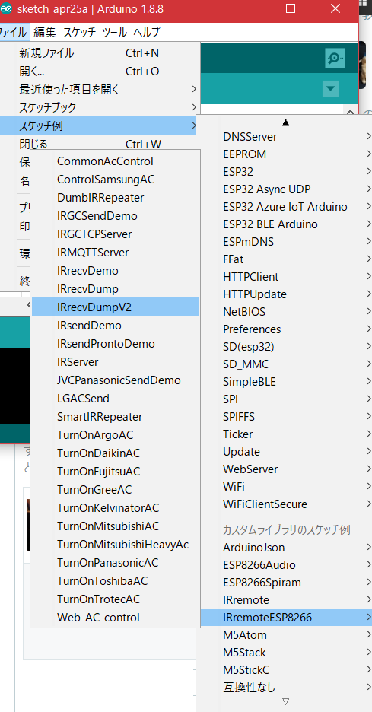Expand 互換性なし examples submenu
Image resolution: width=372 pixels, height=712 pixels.
click(286, 687)
